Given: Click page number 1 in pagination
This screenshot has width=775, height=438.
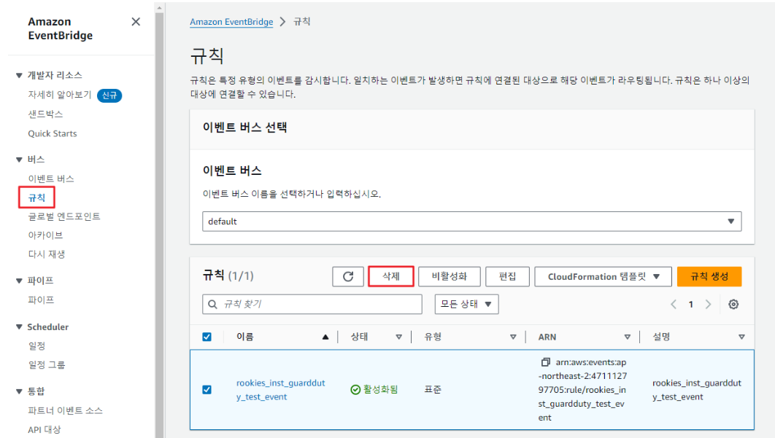Looking at the screenshot, I should pyautogui.click(x=690, y=304).
